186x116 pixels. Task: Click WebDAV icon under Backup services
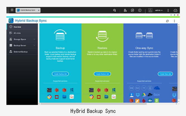[64, 97]
